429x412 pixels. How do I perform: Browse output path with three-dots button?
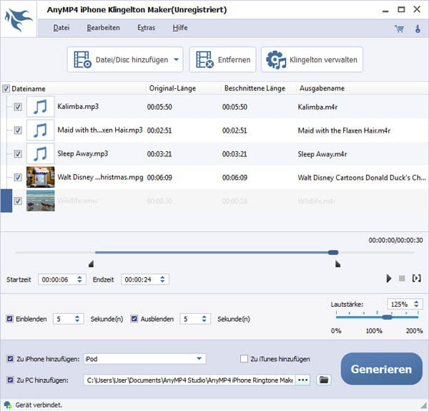(302, 380)
